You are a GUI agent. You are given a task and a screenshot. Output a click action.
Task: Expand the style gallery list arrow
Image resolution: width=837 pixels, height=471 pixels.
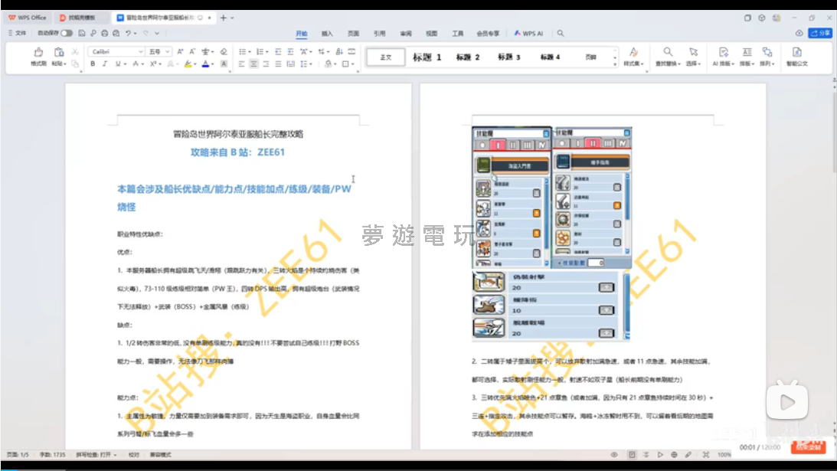[x=613, y=63]
